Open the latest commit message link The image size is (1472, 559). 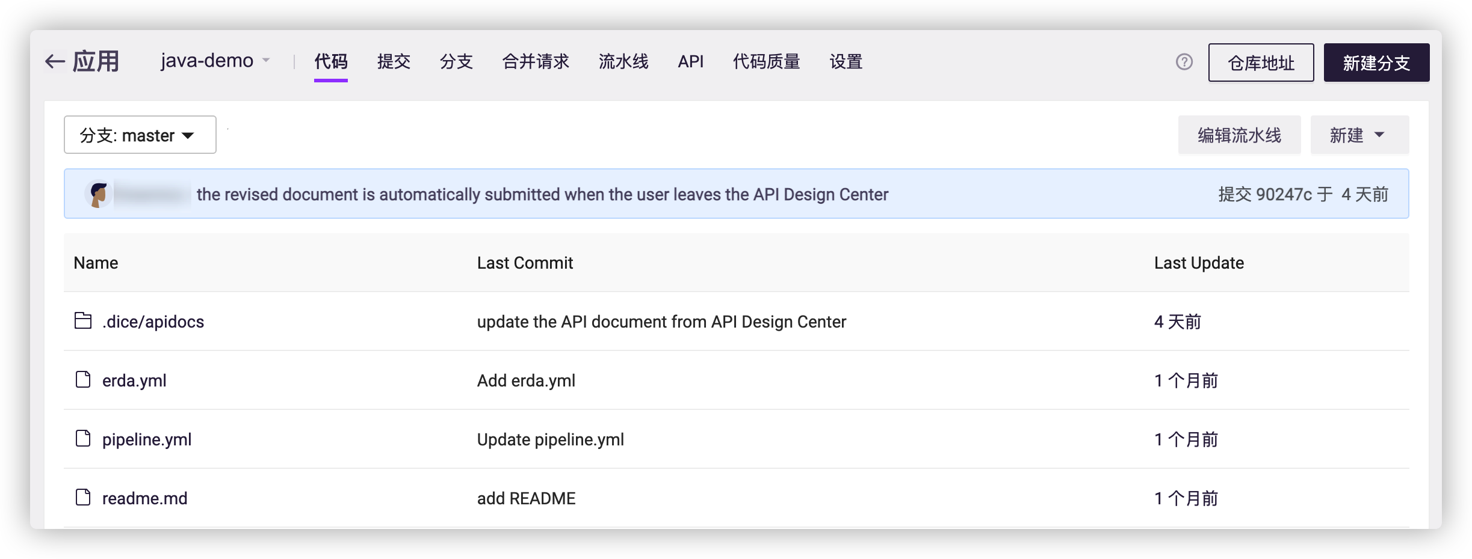pyautogui.click(x=542, y=195)
